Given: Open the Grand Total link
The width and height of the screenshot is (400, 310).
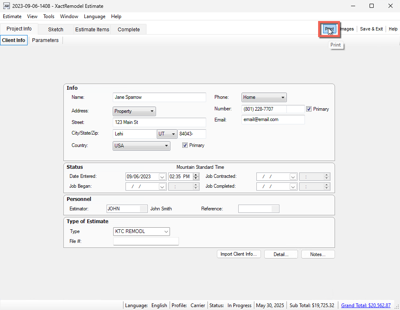Looking at the screenshot, I should [x=365, y=305].
